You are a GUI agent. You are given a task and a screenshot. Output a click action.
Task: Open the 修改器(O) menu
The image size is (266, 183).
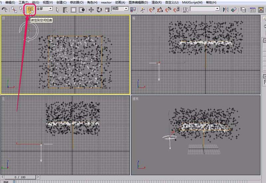click(77, 2)
